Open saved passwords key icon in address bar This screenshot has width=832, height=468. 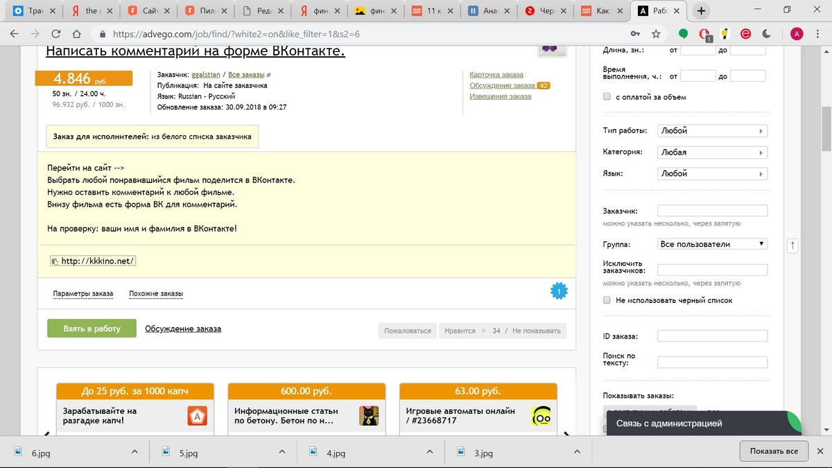click(635, 33)
